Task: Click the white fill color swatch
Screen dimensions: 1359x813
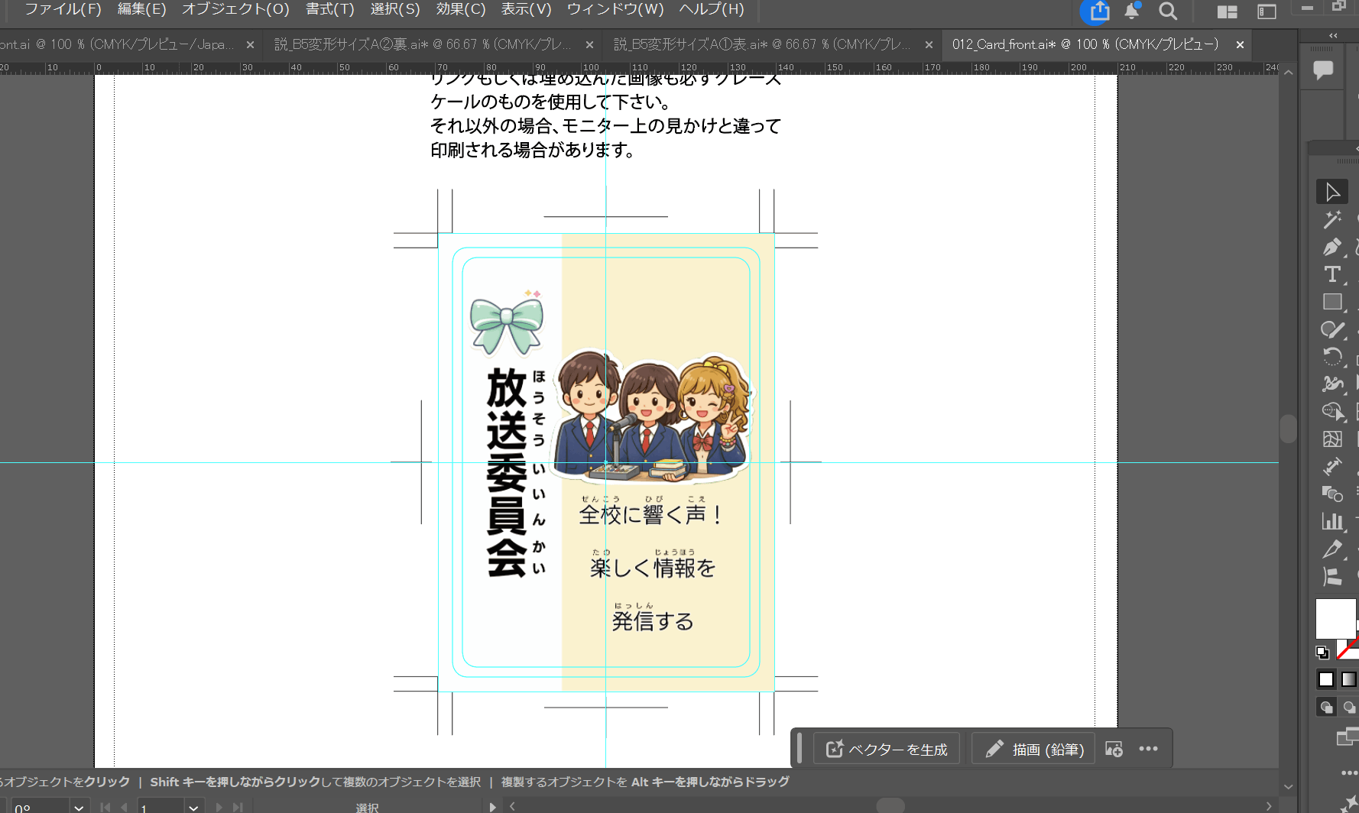Action: tap(1334, 617)
